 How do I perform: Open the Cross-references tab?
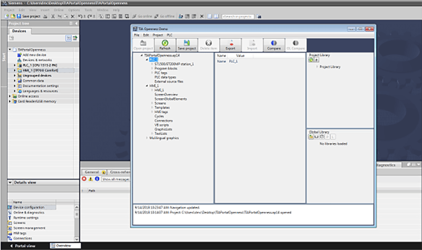(119, 172)
